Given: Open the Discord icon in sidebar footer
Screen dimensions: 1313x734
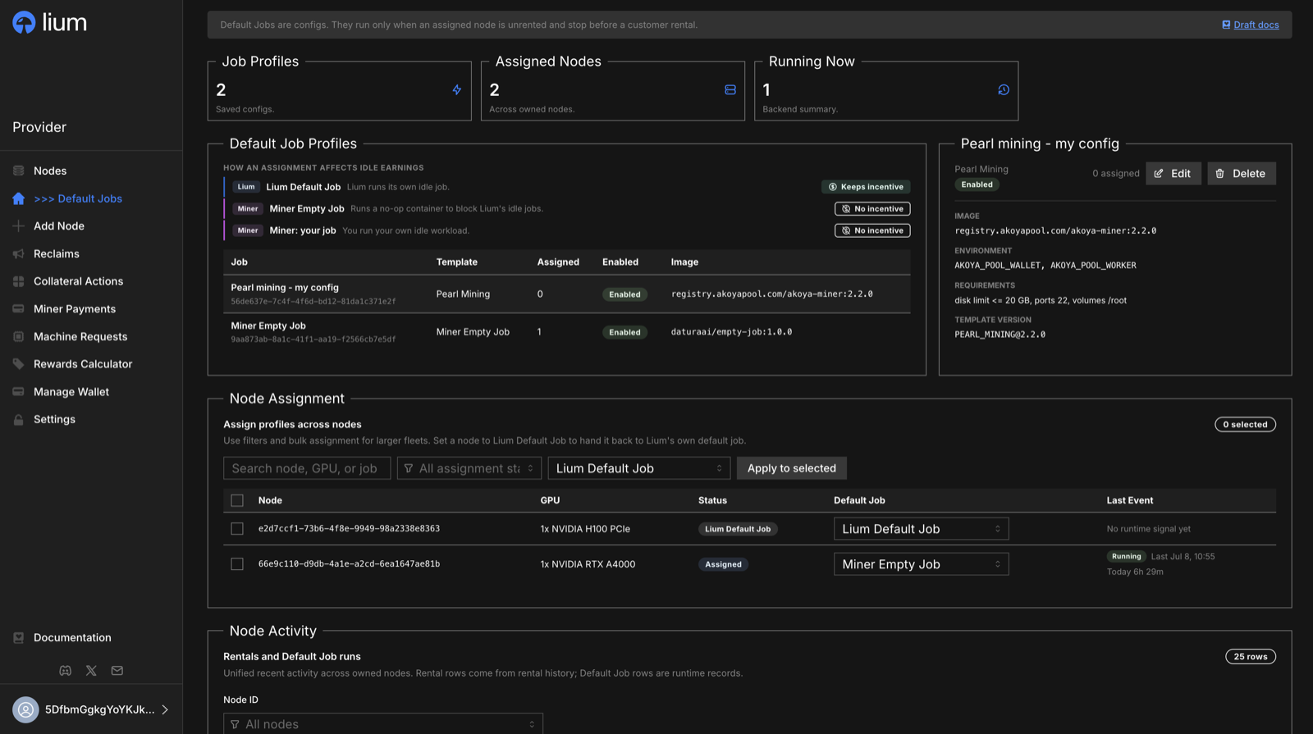Looking at the screenshot, I should [65, 670].
